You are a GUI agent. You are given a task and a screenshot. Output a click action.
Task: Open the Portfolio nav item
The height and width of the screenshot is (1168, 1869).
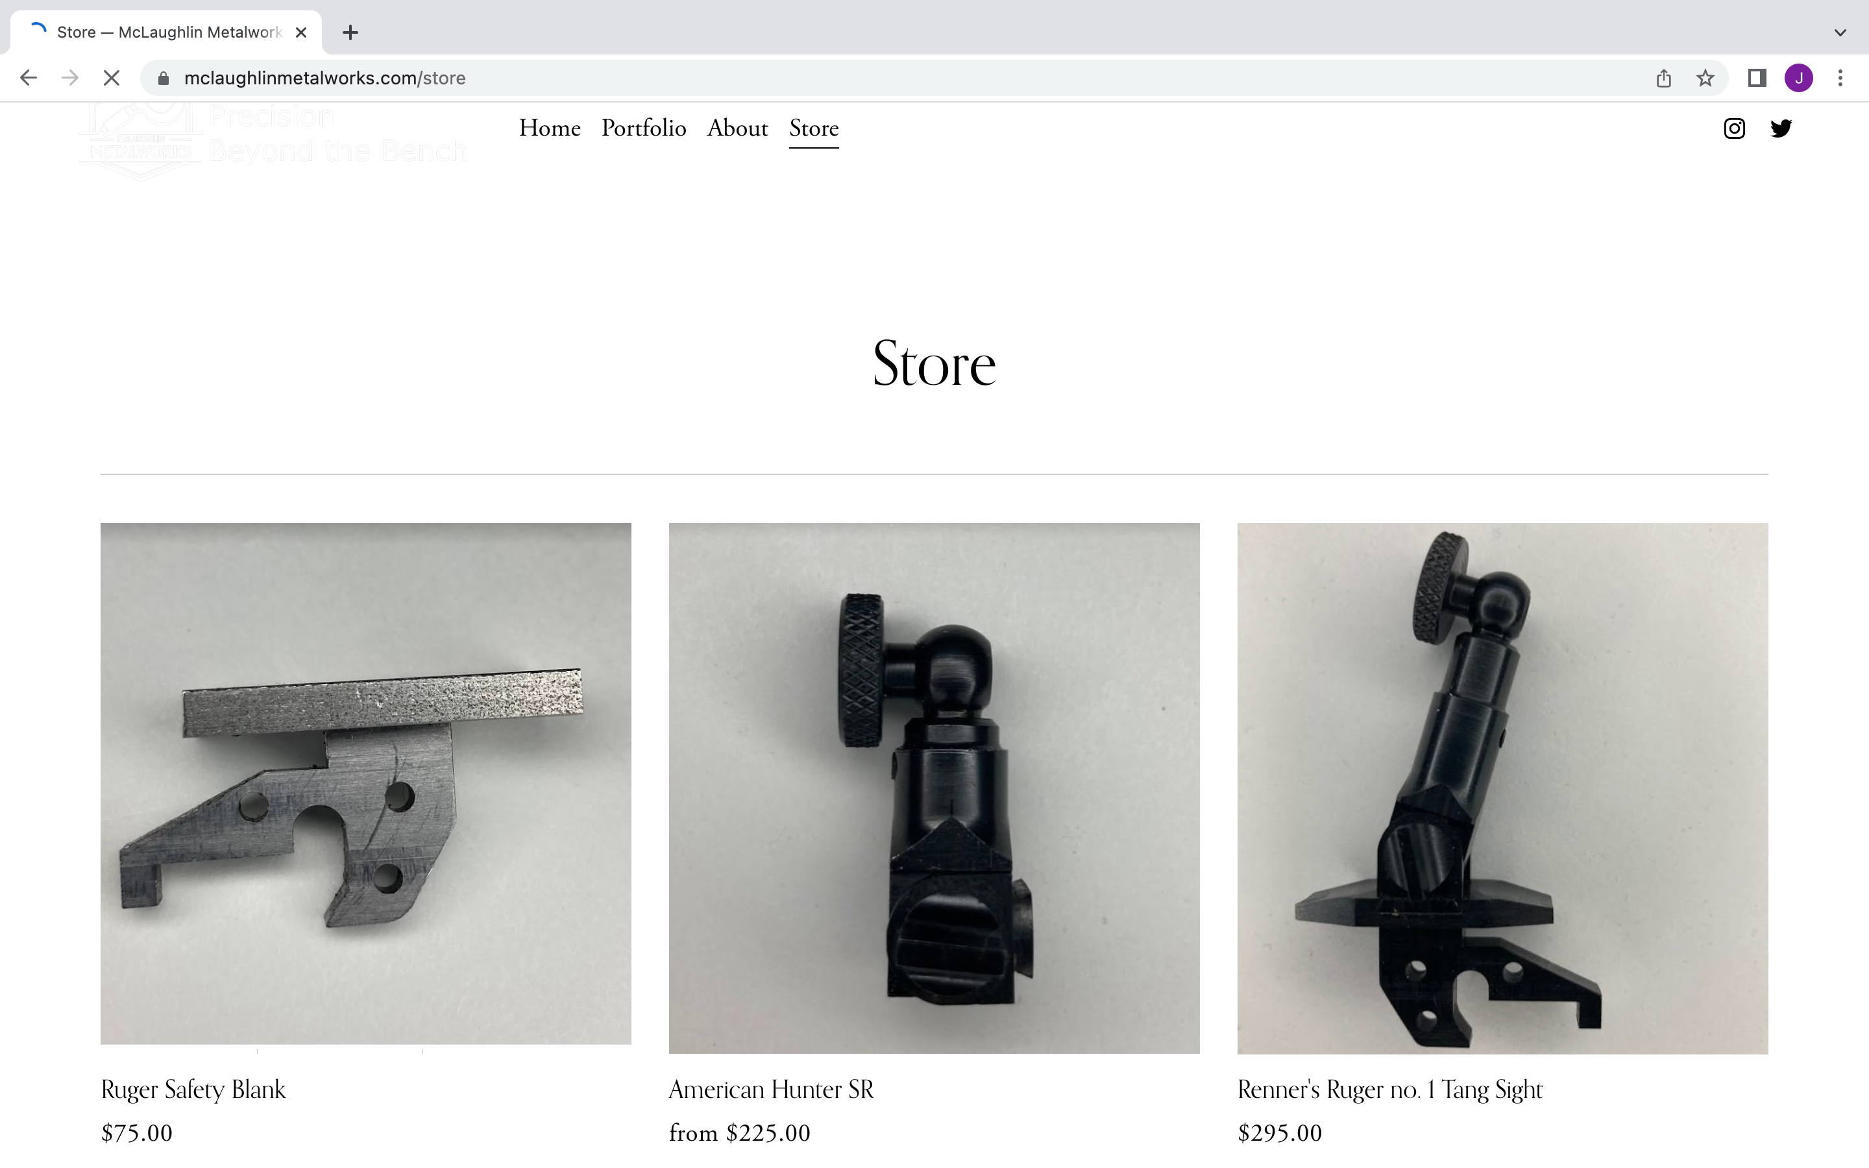[644, 128]
